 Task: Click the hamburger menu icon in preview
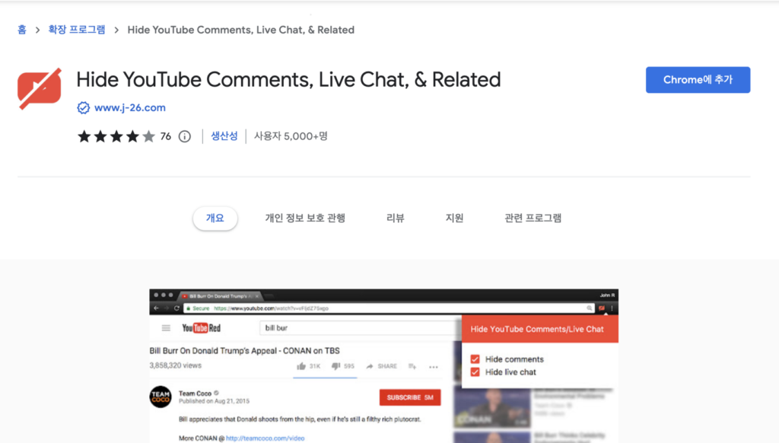pos(166,328)
